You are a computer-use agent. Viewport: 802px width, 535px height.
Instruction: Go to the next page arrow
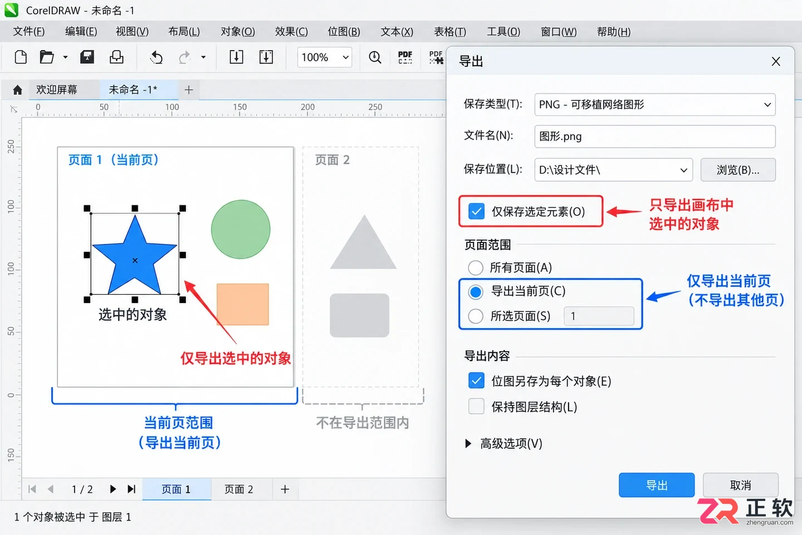tap(113, 489)
